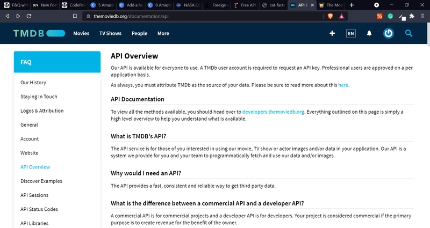Go forward with the browser forward arrow

18,16
